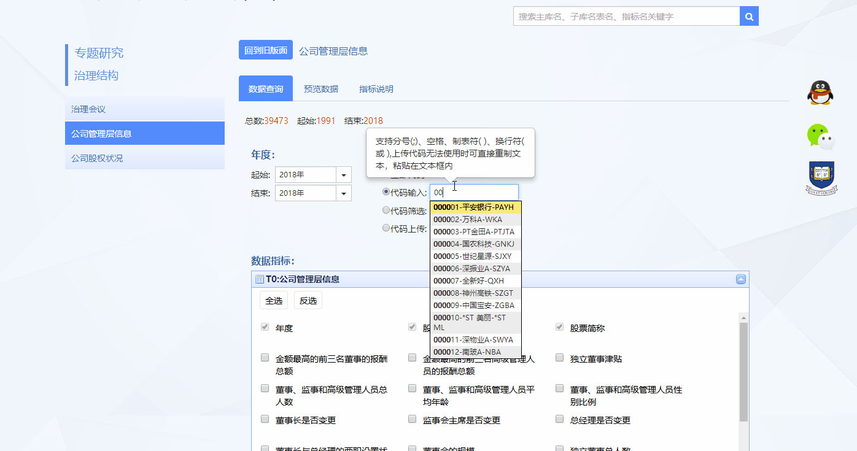Check 监事会主席是否变更 checkbox
Image resolution: width=857 pixels, height=451 pixels.
pyautogui.click(x=412, y=419)
